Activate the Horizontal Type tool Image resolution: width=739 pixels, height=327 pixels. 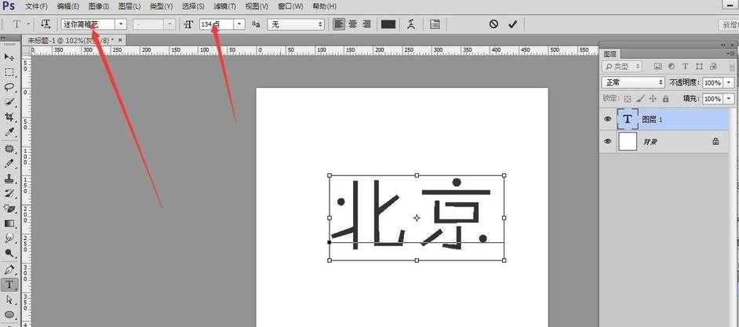tap(9, 285)
